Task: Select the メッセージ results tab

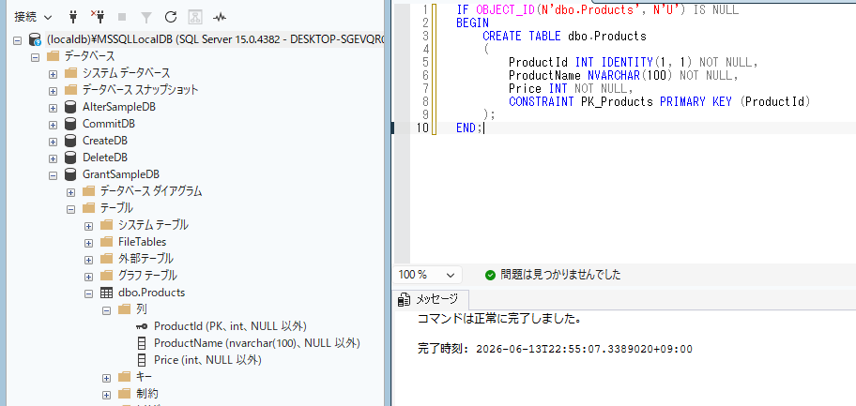Action: (x=430, y=299)
